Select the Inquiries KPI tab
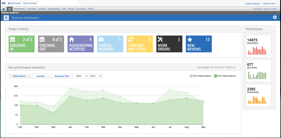This screenshot has width=281, height=138. (x=40, y=76)
